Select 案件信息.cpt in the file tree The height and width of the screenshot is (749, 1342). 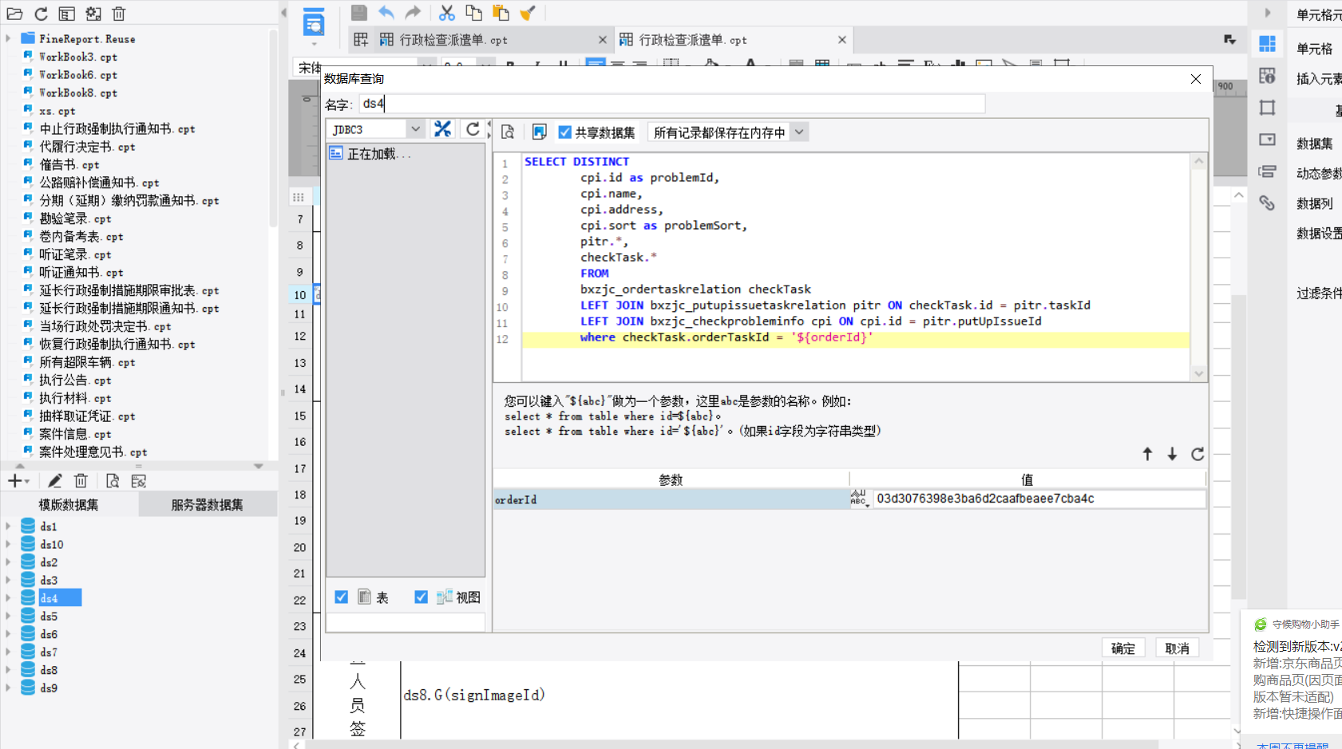[x=75, y=434]
